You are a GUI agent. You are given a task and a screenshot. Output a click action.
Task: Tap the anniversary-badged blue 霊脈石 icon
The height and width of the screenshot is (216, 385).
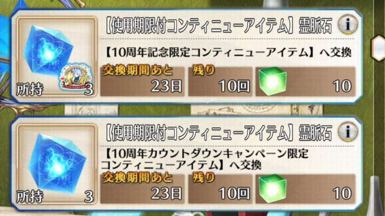point(56,57)
